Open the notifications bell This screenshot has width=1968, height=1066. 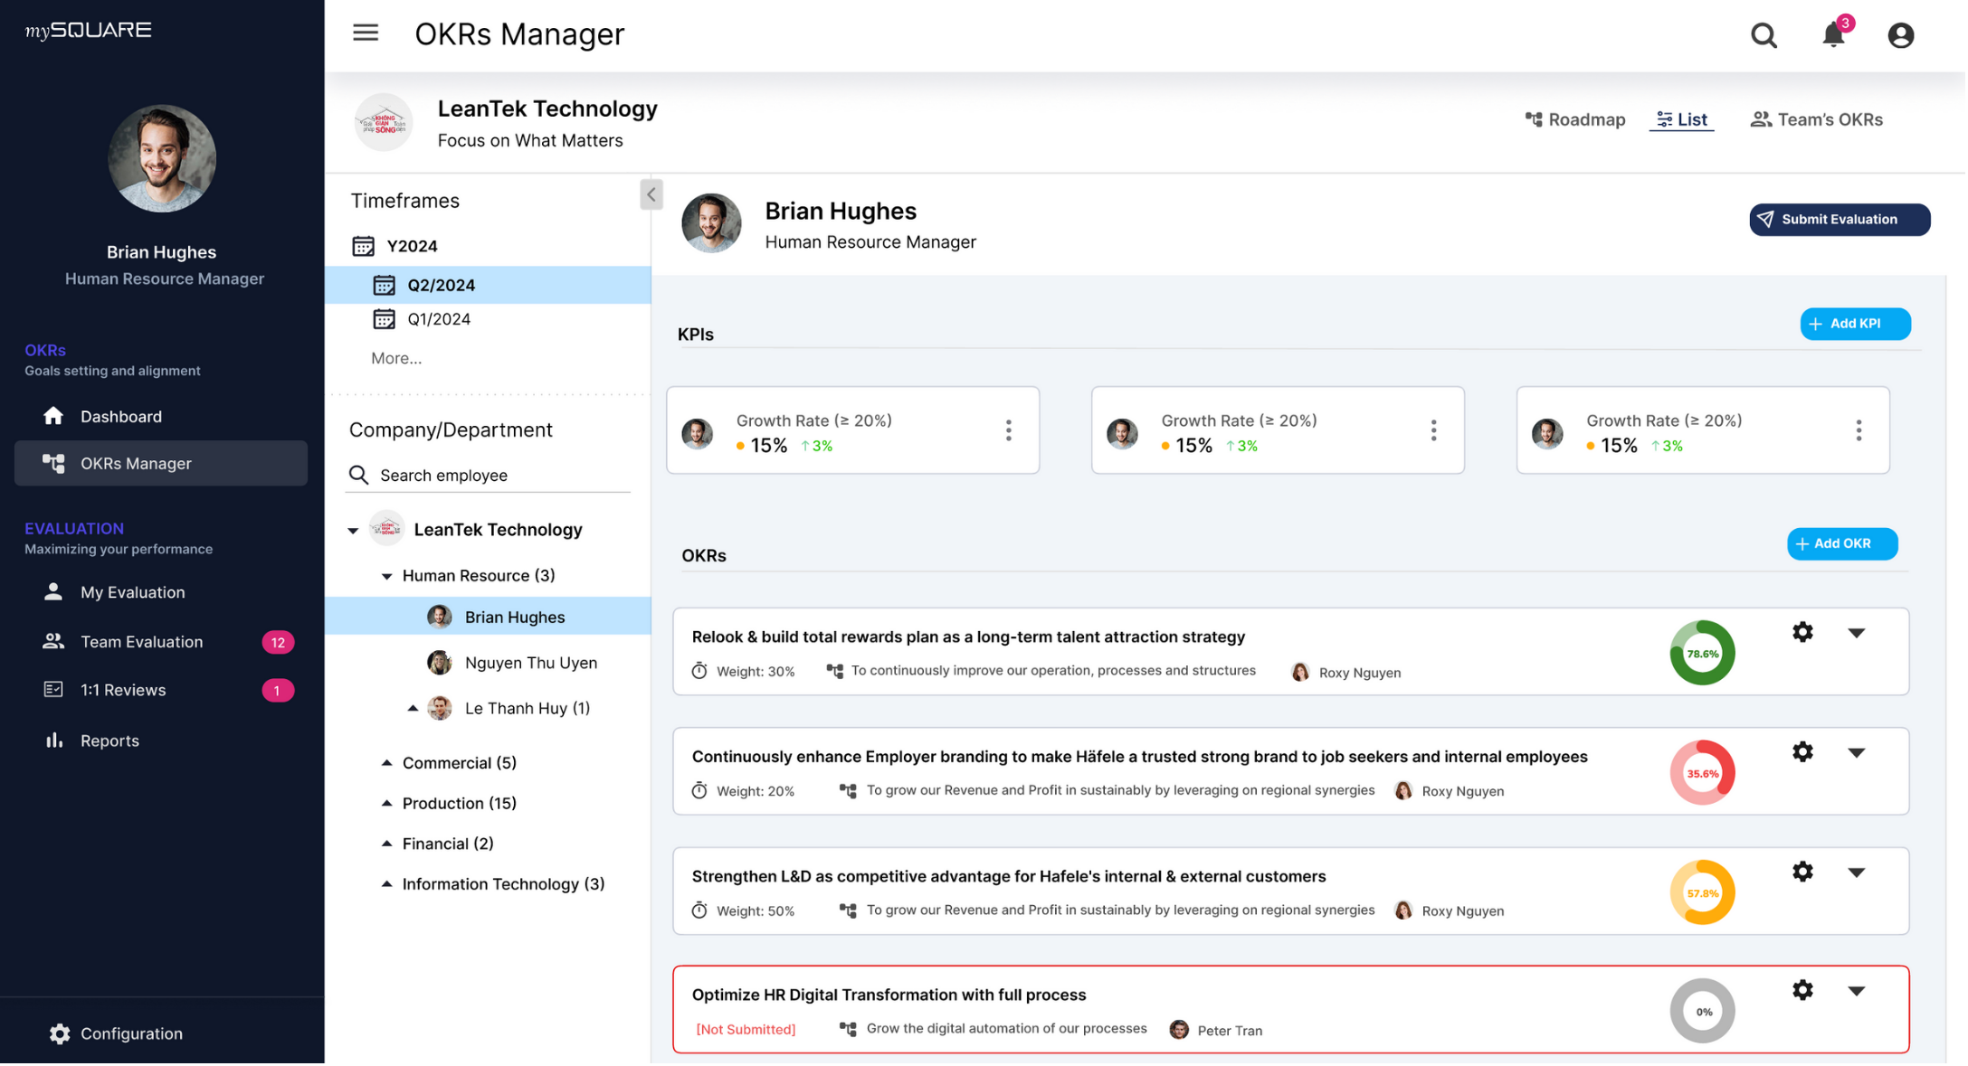[1833, 35]
